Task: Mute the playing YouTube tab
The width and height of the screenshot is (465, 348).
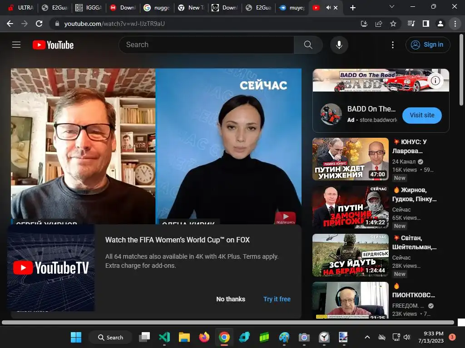Action: [328, 8]
